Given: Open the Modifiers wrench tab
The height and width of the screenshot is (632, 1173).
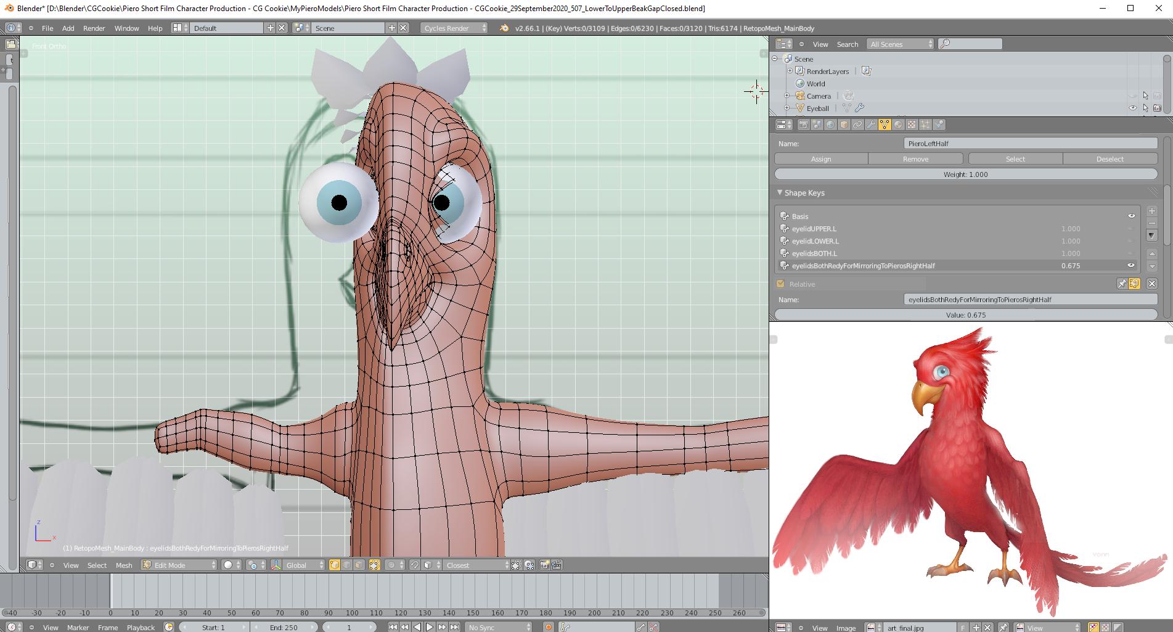Looking at the screenshot, I should coord(871,125).
